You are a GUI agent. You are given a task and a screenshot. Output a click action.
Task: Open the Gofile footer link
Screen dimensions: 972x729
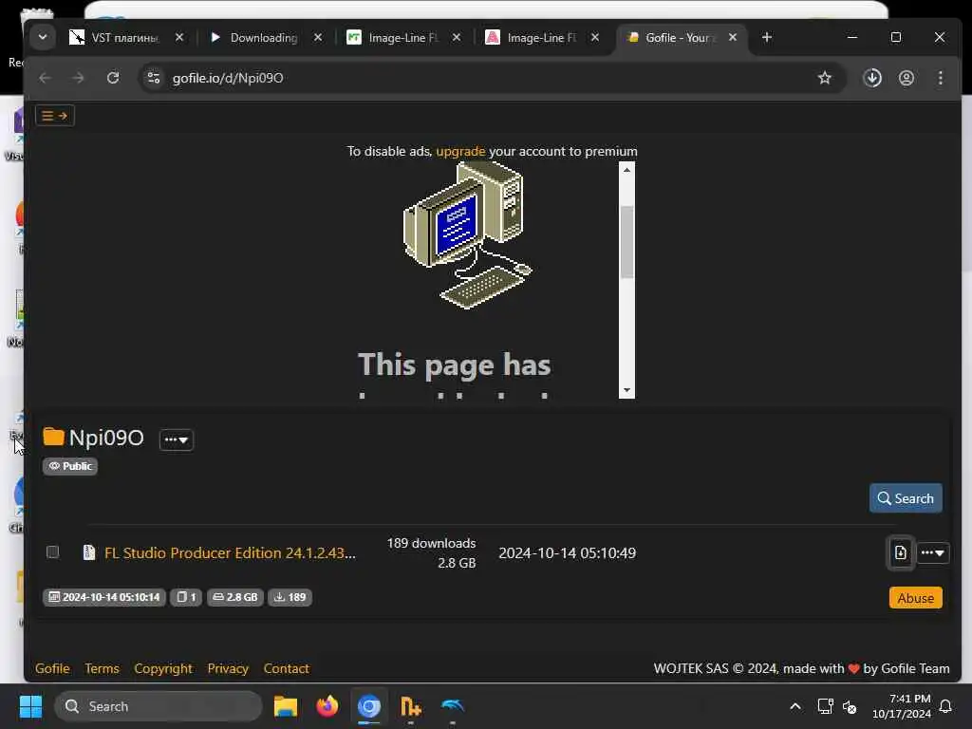click(53, 668)
